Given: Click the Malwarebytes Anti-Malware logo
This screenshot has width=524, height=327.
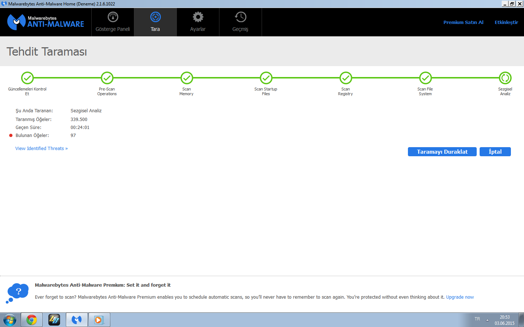Looking at the screenshot, I should coord(46,22).
